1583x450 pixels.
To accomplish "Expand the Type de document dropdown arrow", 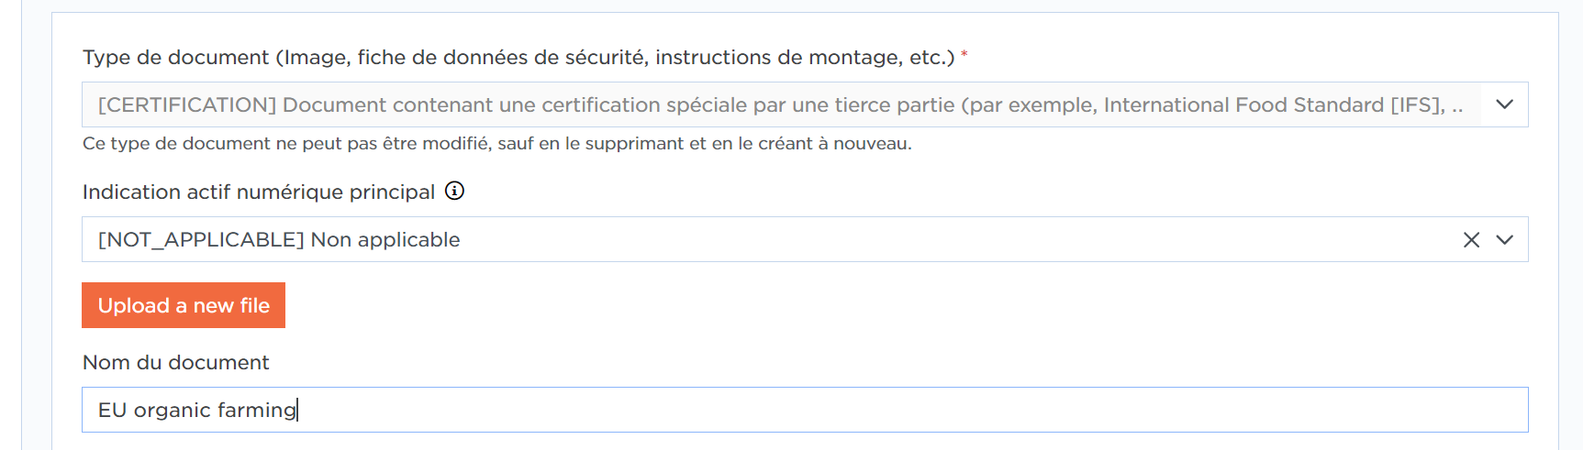I will click(1504, 104).
